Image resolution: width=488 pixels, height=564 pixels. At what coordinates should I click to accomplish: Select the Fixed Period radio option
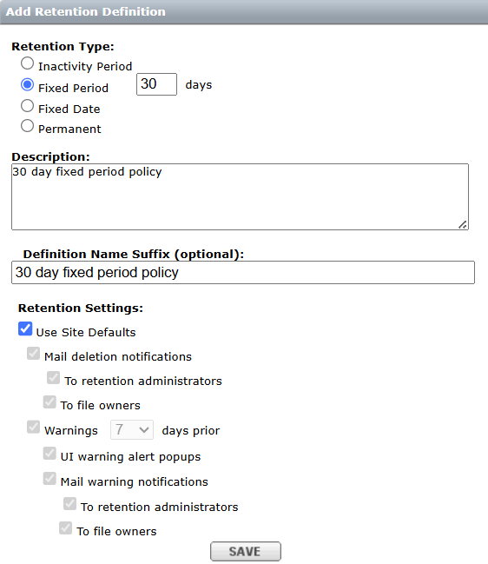tap(27, 85)
